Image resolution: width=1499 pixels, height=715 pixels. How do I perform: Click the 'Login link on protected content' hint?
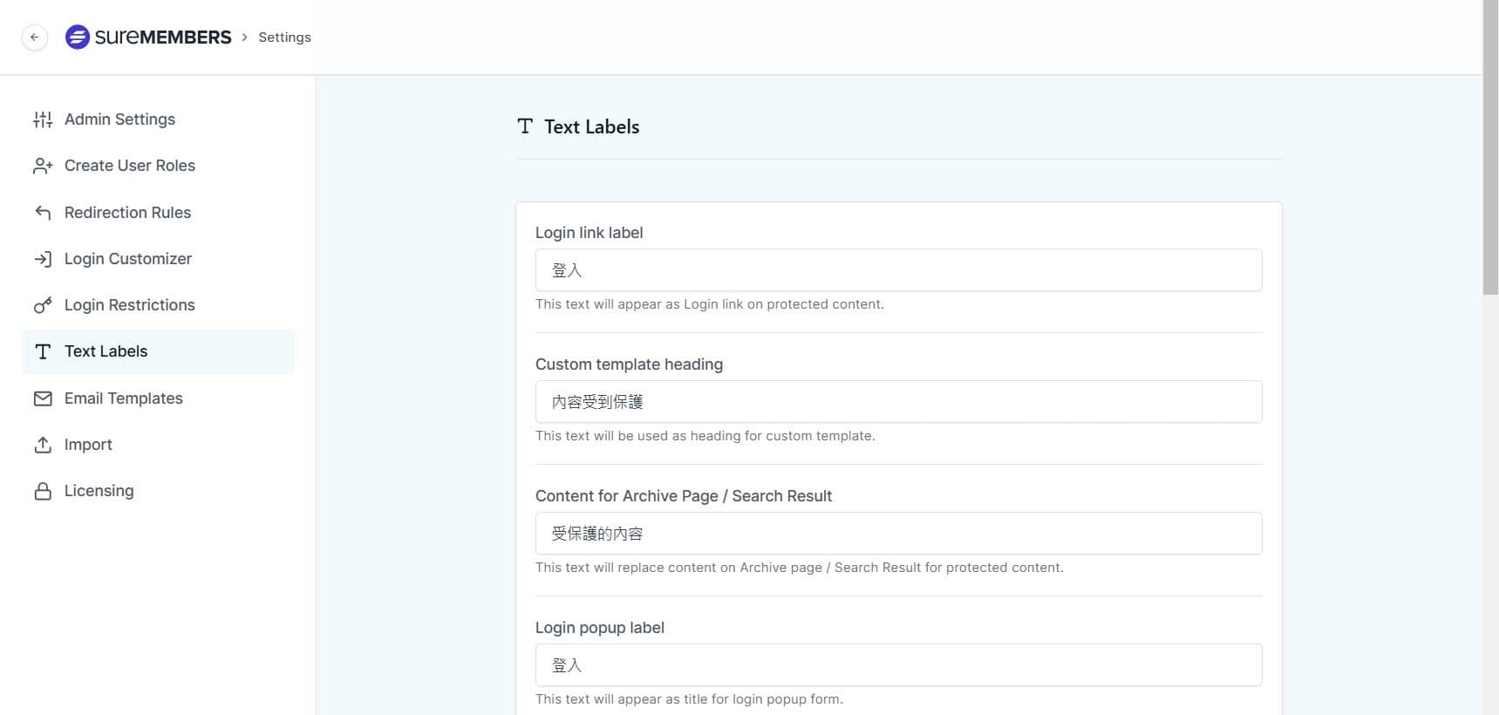710,304
